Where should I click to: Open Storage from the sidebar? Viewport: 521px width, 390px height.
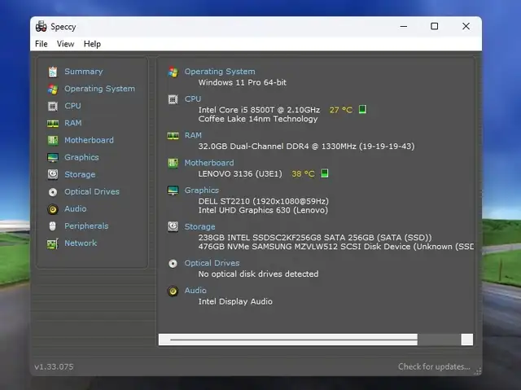[80, 174]
